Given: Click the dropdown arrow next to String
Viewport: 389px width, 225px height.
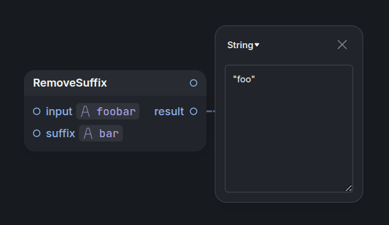Looking at the screenshot, I should tap(257, 45).
